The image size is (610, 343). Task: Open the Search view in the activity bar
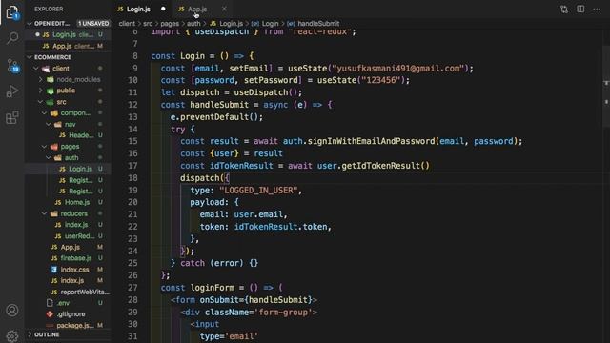pyautogui.click(x=12, y=38)
